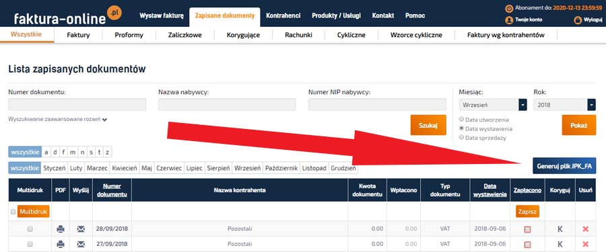Delete document 28/09/2018 with red X
The width and height of the screenshot is (606, 252).
[586, 229]
